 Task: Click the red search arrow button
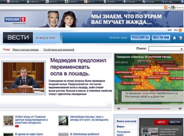tap(181, 49)
